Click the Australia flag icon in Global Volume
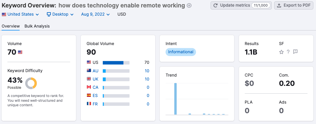 pos(89,71)
